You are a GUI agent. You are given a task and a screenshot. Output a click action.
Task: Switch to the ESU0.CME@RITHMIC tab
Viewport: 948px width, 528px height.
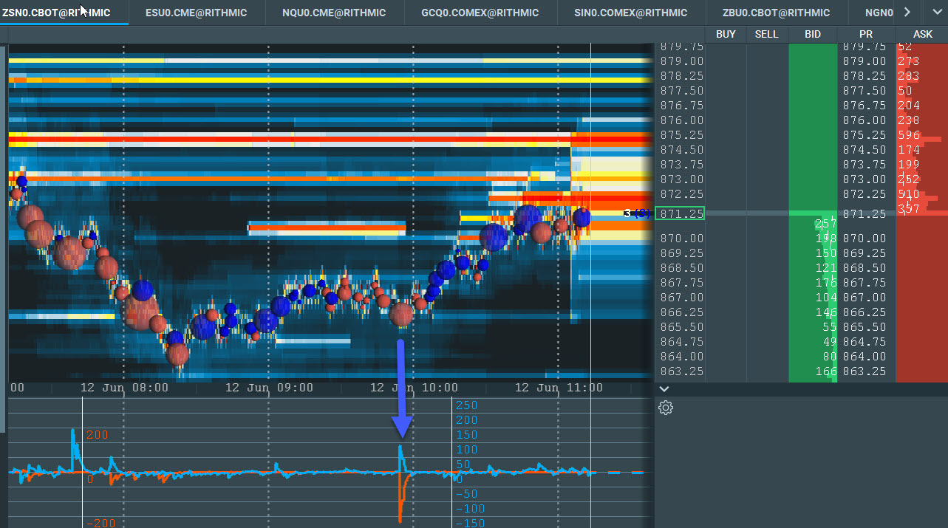[x=196, y=13]
